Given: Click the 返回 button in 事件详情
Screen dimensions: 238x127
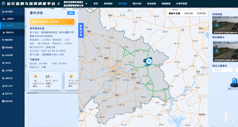Looking at the screenshot, I should [x=71, y=13].
